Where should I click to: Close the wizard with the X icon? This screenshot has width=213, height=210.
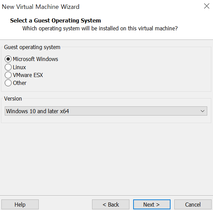coord(207,6)
